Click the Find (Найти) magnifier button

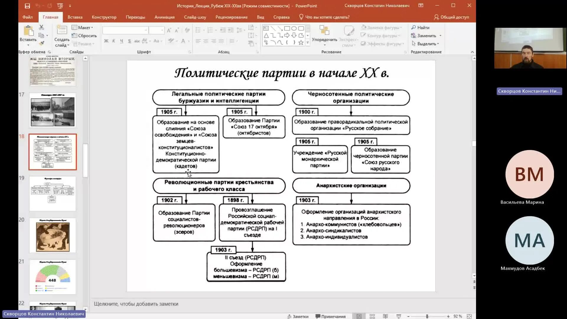pos(420,27)
